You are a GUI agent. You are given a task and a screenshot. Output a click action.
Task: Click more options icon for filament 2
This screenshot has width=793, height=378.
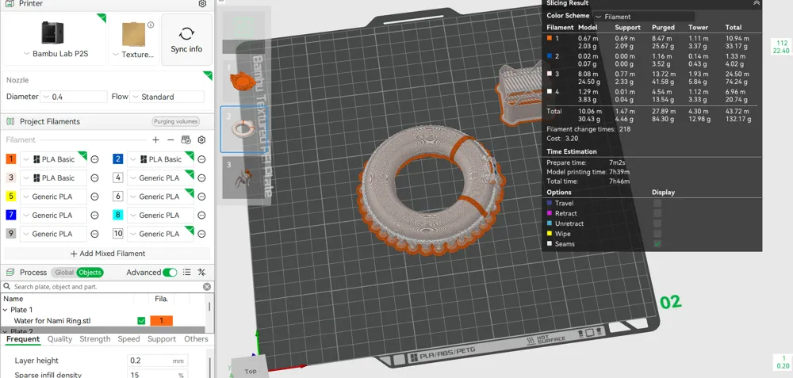[x=201, y=159]
